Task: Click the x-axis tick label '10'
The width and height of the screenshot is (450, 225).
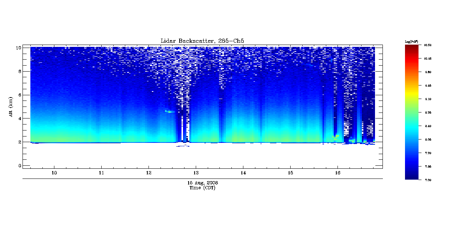Action: (54, 173)
